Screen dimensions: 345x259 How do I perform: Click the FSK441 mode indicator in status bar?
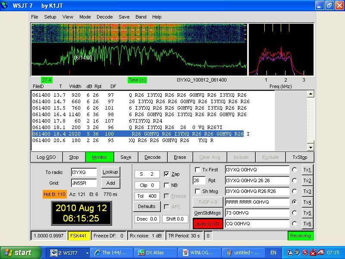click(x=78, y=236)
